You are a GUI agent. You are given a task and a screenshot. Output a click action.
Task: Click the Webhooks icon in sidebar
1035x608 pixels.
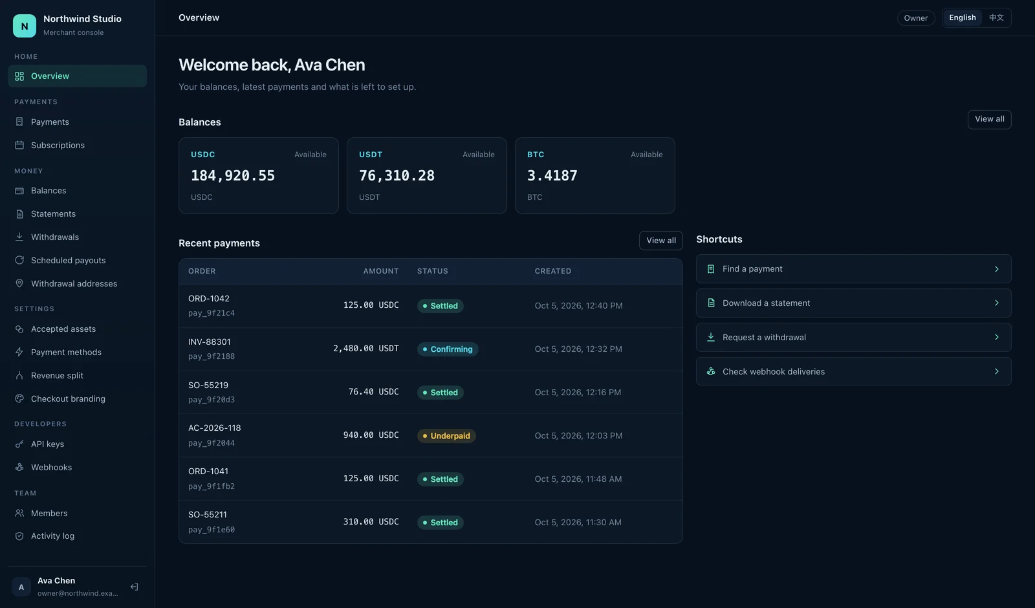19,468
